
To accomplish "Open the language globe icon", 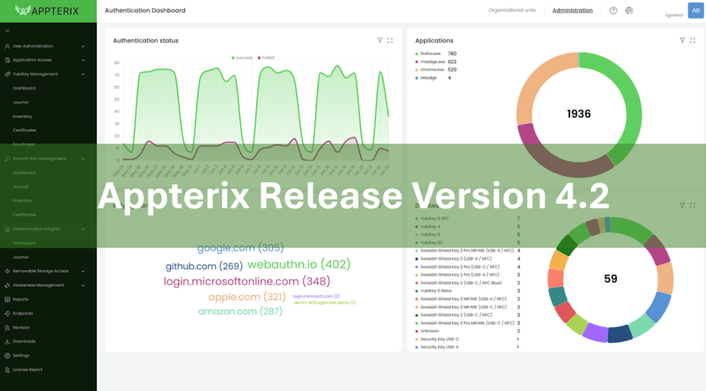I will (629, 10).
